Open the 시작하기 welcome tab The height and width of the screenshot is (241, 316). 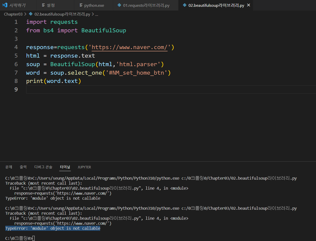pyautogui.click(x=17, y=5)
